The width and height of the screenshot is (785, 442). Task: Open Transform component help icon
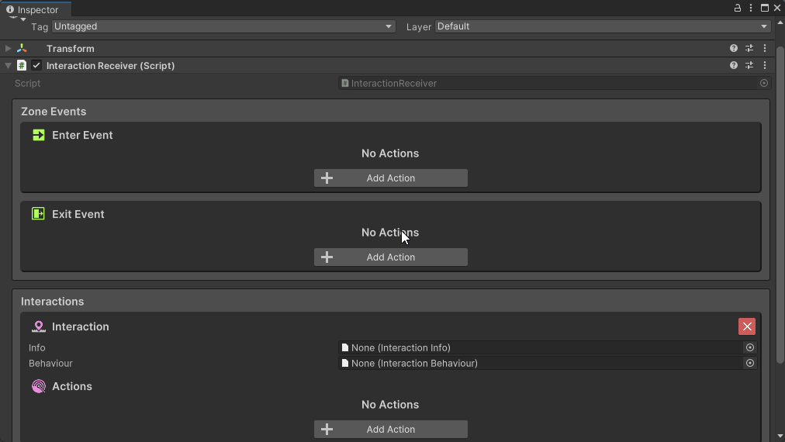733,48
